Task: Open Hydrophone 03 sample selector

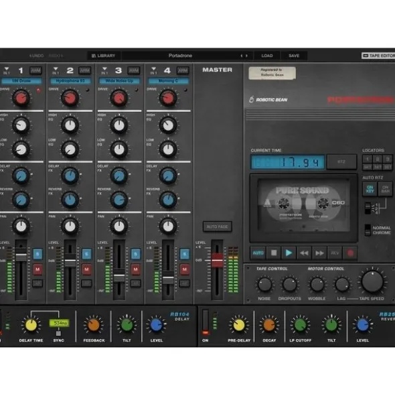Action: click(x=70, y=81)
